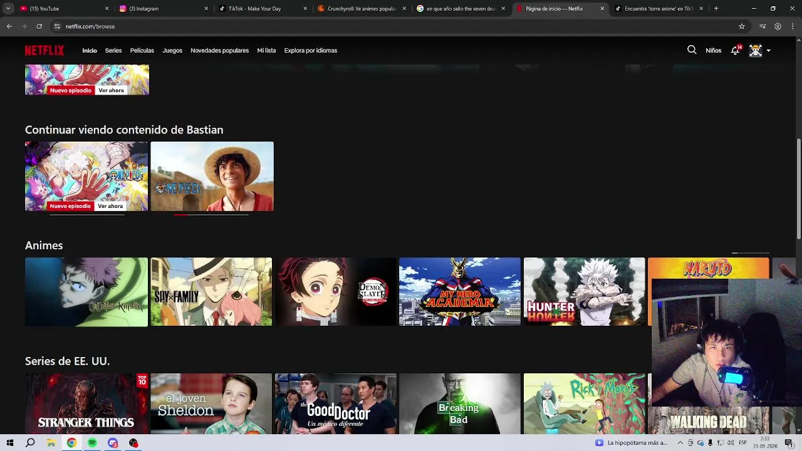Open a new browser tab
This screenshot has height=451, width=802.
point(716,9)
